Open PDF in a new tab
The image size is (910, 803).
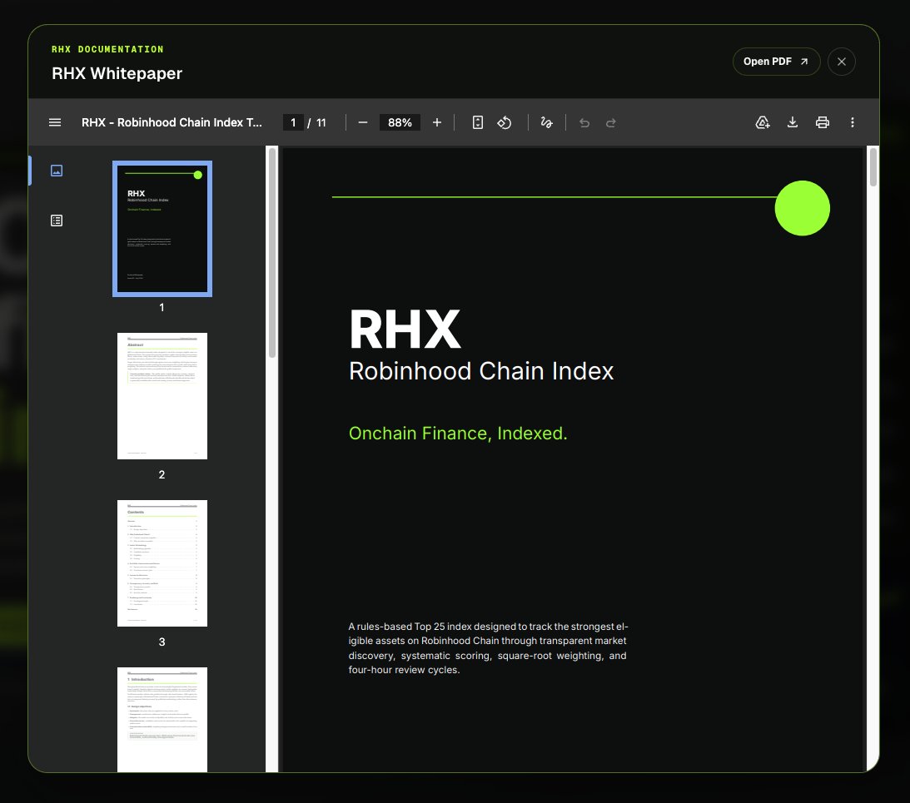pyautogui.click(x=776, y=62)
